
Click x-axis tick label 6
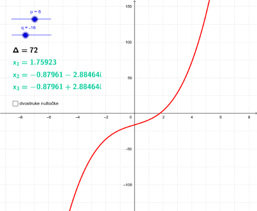pos(220,117)
